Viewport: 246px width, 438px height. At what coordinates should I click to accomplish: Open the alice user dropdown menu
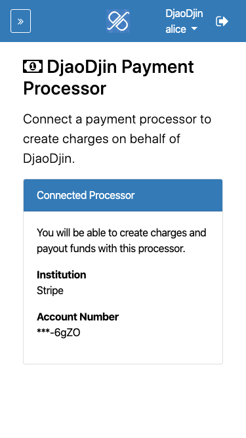(182, 29)
